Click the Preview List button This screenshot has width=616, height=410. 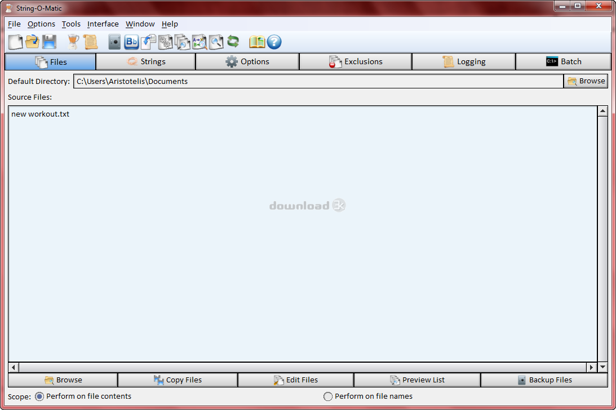coord(417,380)
